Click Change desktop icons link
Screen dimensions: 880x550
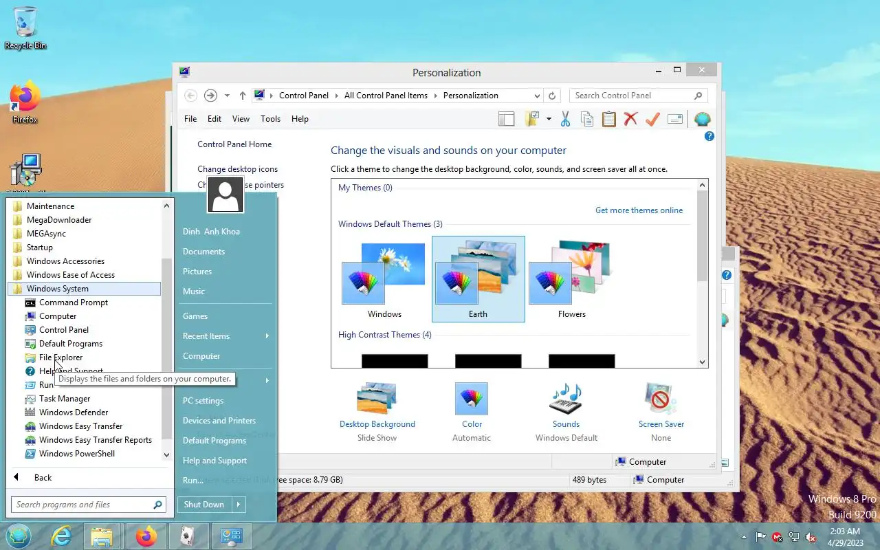tap(238, 169)
